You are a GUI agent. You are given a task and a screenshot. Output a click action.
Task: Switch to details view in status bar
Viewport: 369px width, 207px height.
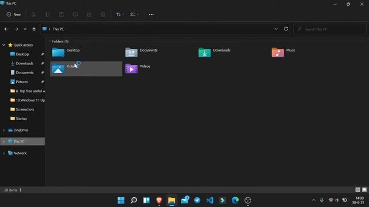click(x=357, y=190)
